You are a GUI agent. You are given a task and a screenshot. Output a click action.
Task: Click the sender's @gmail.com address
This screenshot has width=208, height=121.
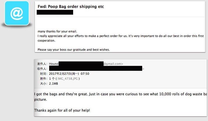113,64
